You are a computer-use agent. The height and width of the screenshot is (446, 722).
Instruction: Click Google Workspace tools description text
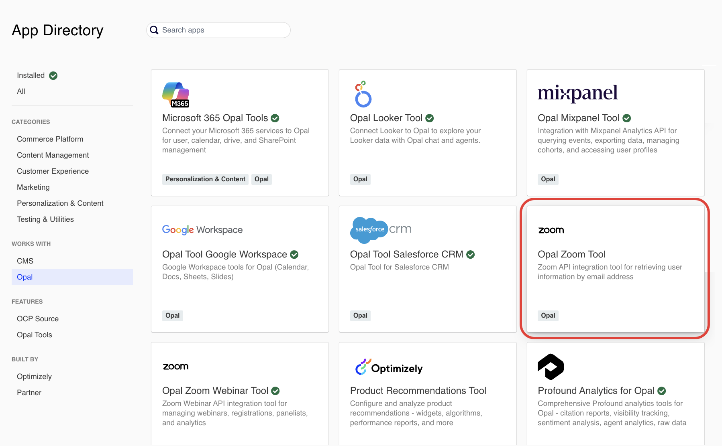click(x=235, y=272)
